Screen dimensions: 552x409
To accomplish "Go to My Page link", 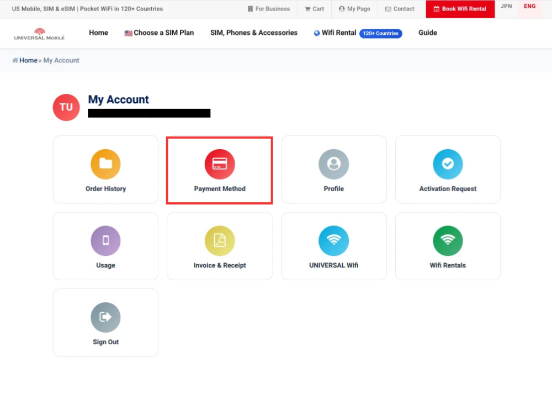I will click(x=354, y=9).
